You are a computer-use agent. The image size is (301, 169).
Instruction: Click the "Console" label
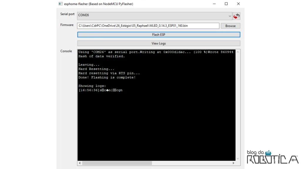[x=66, y=51]
